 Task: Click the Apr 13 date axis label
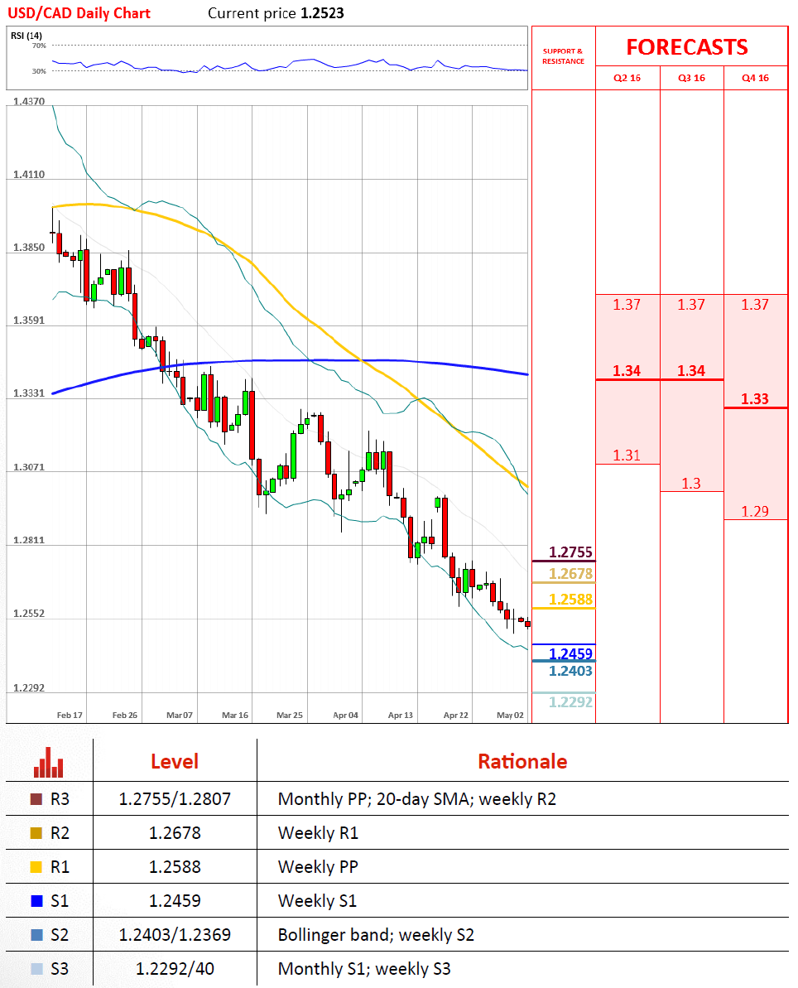[x=401, y=716]
